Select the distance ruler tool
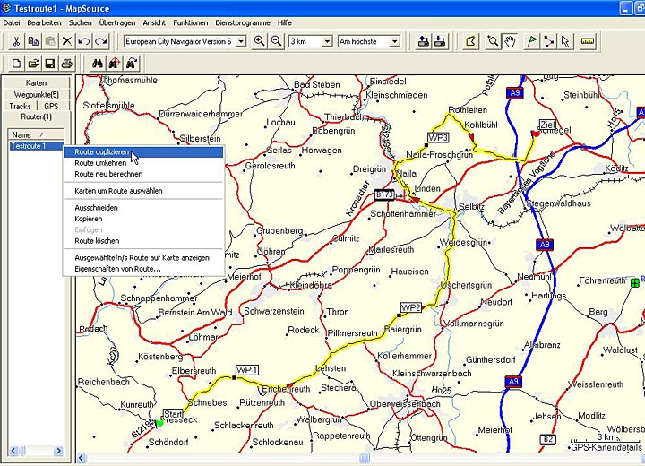The image size is (645, 466). tap(588, 41)
